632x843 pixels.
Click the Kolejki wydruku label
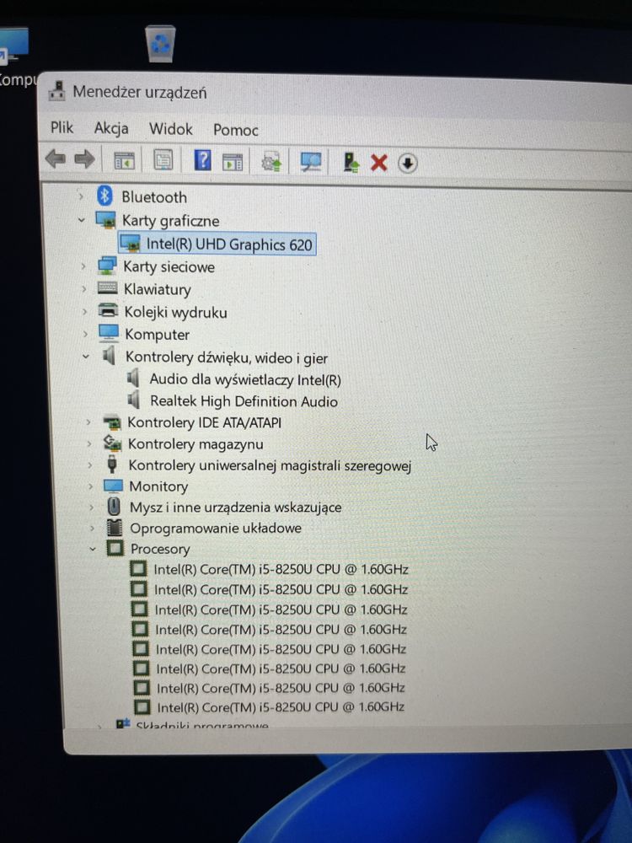176,312
